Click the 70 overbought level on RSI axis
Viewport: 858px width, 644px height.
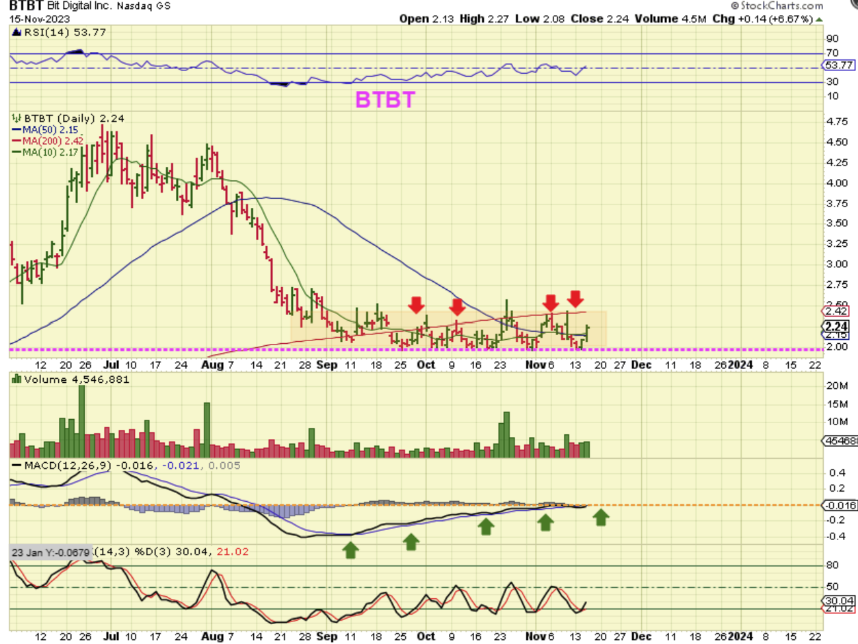831,52
